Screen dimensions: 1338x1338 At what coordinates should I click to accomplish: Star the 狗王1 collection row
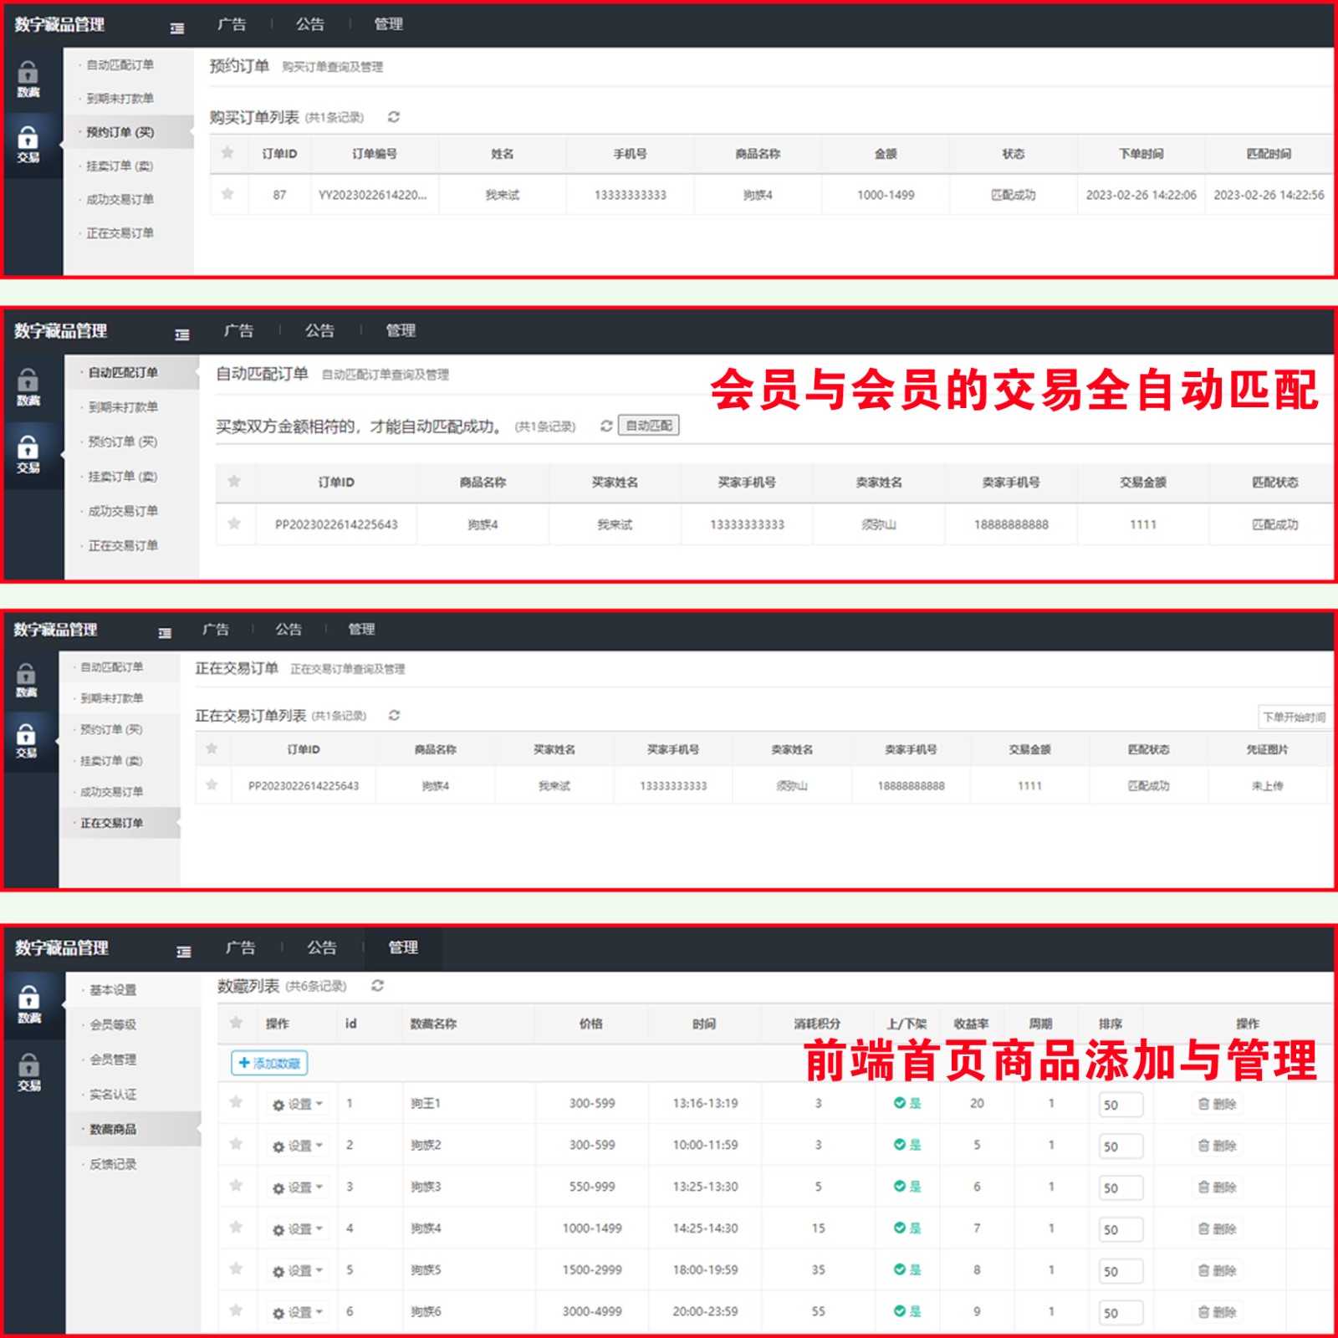point(236,1102)
